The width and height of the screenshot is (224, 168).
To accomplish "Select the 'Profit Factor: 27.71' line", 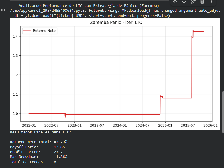I will click(x=37, y=152).
